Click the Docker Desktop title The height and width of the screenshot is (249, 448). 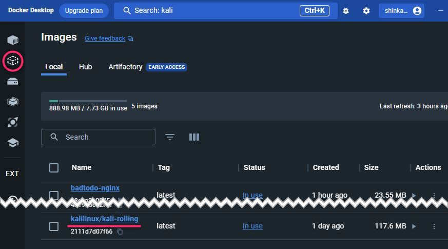[31, 10]
